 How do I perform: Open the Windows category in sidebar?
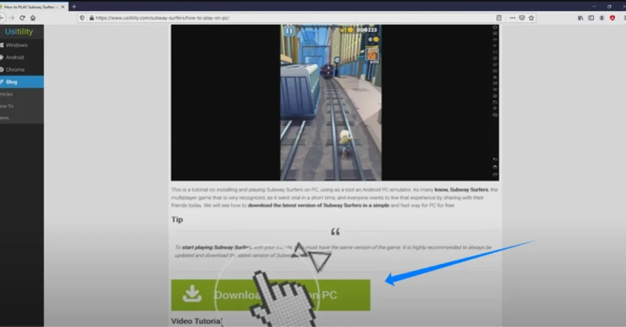[x=22, y=45]
